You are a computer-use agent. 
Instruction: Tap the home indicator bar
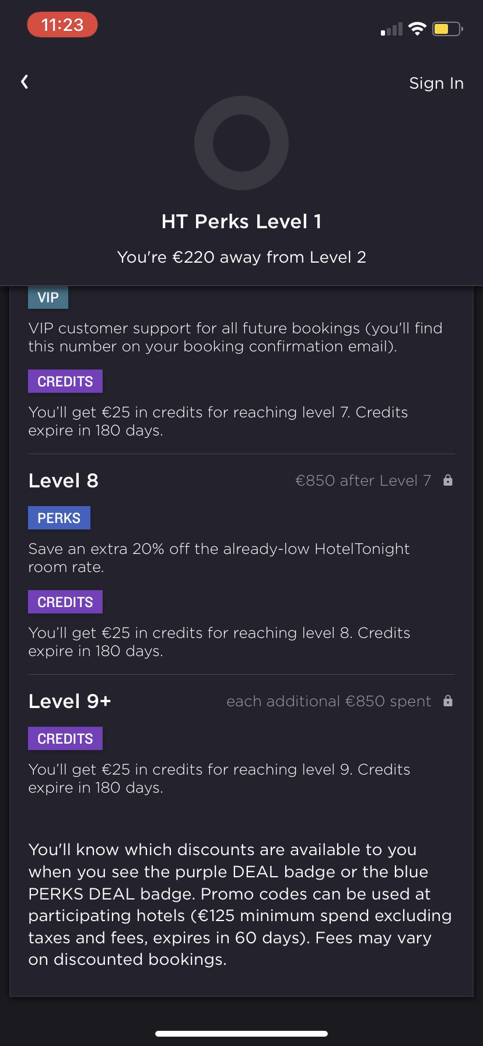point(242,1034)
